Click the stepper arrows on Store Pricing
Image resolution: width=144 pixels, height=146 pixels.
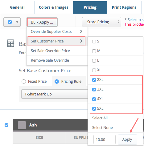118,22
